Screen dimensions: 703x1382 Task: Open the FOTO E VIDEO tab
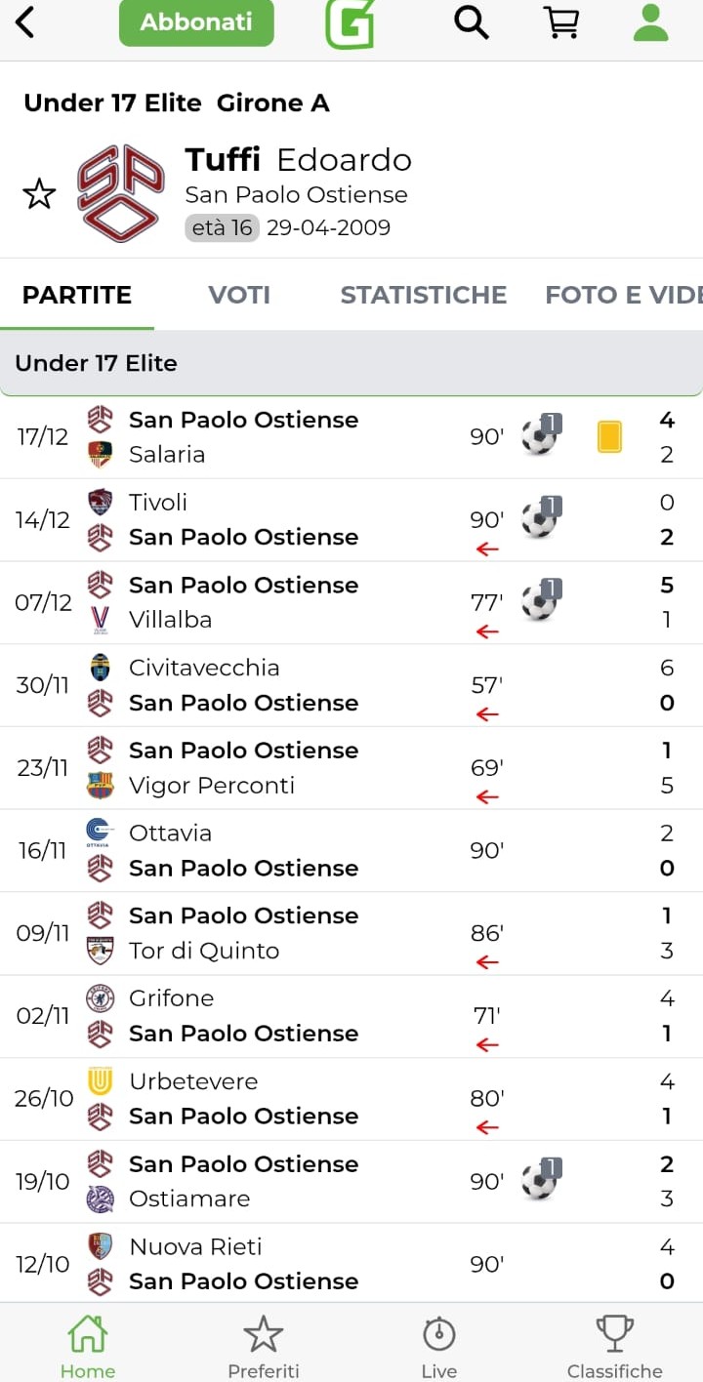click(623, 295)
